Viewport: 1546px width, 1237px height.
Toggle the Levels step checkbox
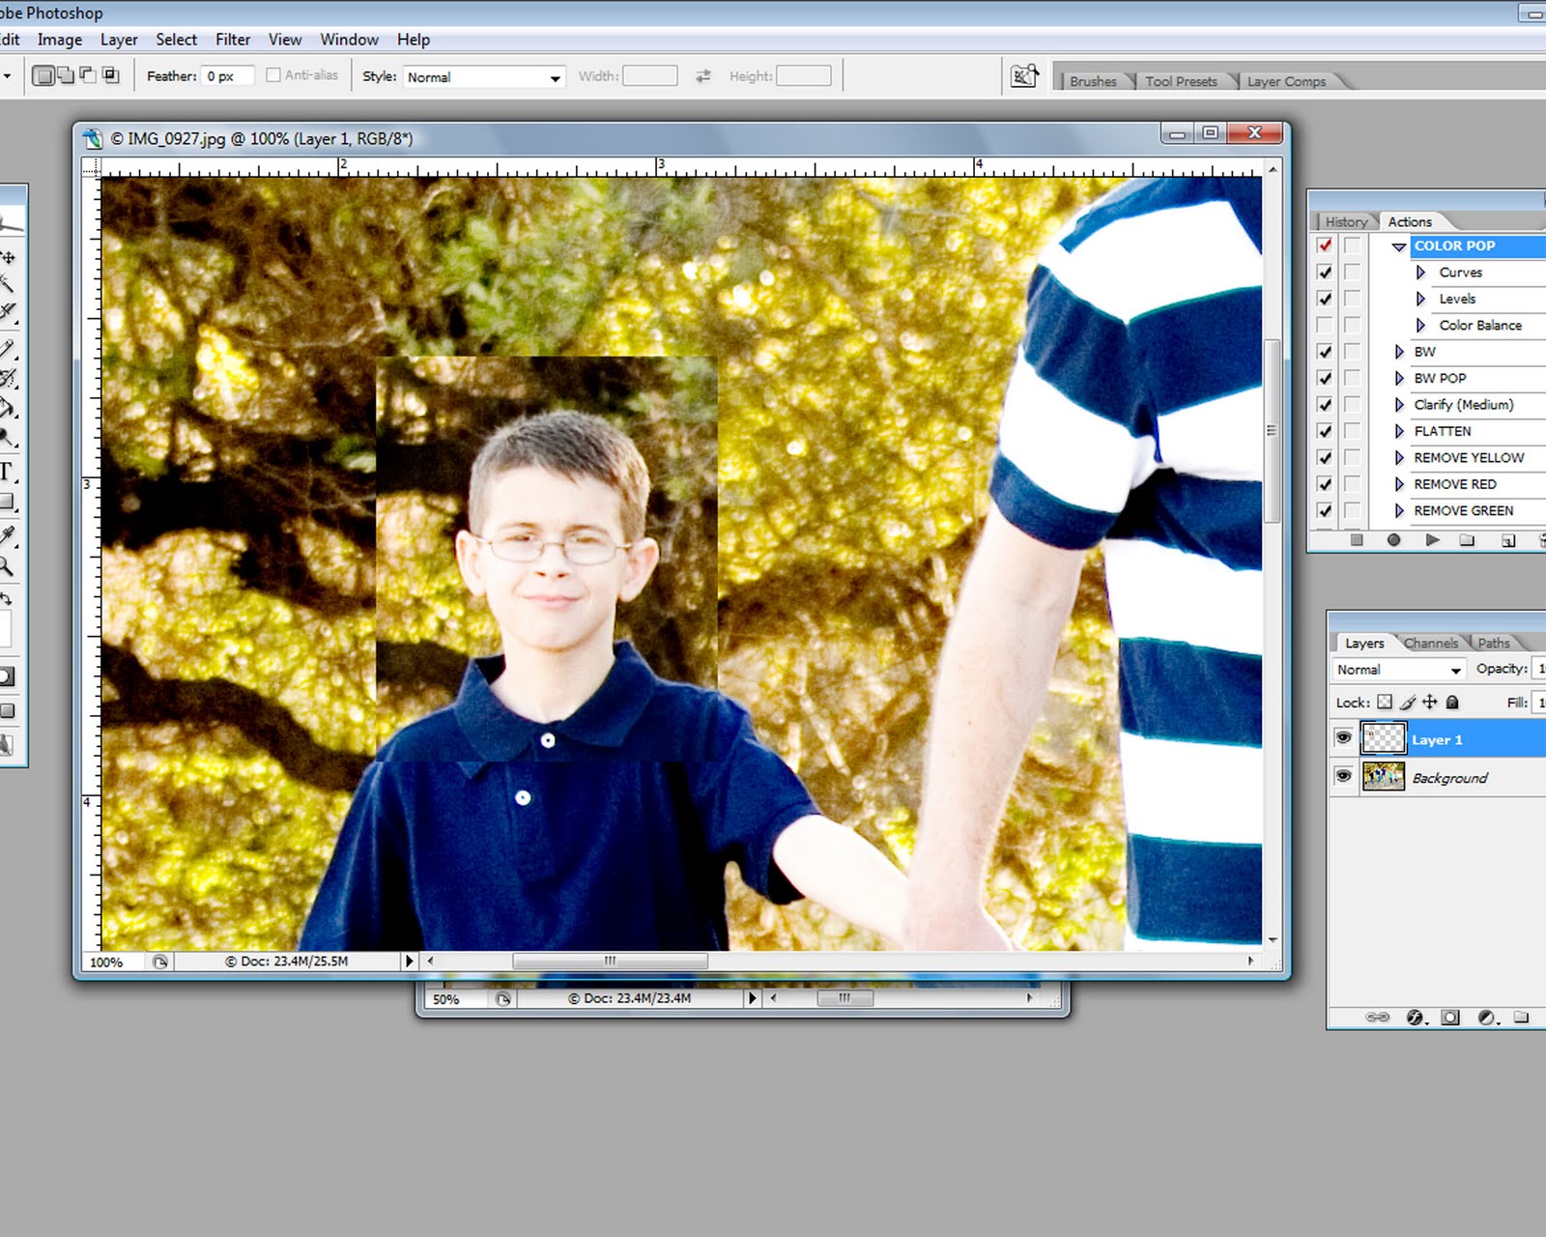(1325, 299)
